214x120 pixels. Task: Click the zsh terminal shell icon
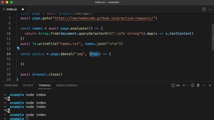(173, 85)
